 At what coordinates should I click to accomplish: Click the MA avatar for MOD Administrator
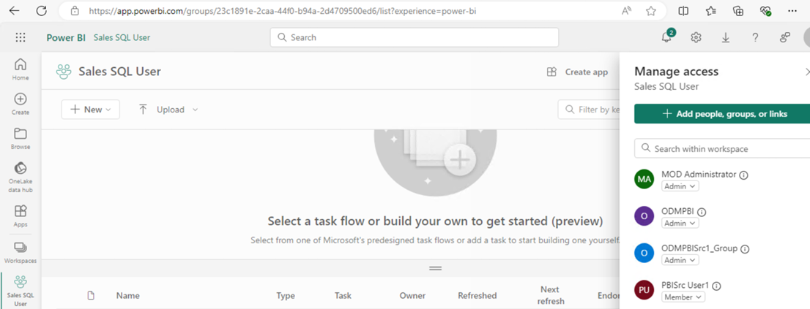tap(644, 179)
